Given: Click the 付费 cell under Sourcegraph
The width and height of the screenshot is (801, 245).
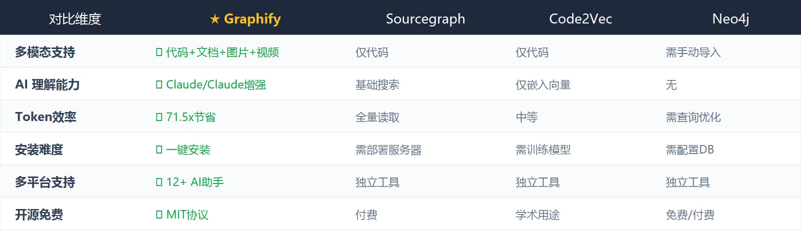Looking at the screenshot, I should coord(366,214).
